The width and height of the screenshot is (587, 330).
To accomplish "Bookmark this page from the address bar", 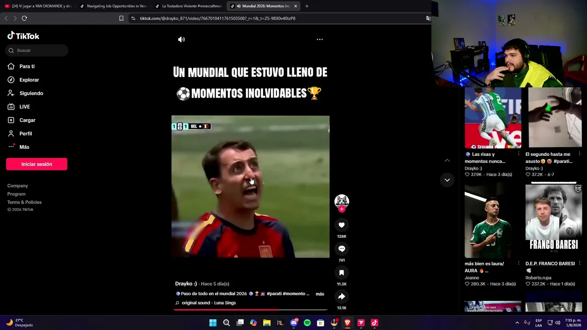I will [121, 18].
